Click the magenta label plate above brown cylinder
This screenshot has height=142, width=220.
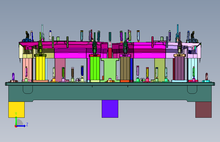[125, 56]
